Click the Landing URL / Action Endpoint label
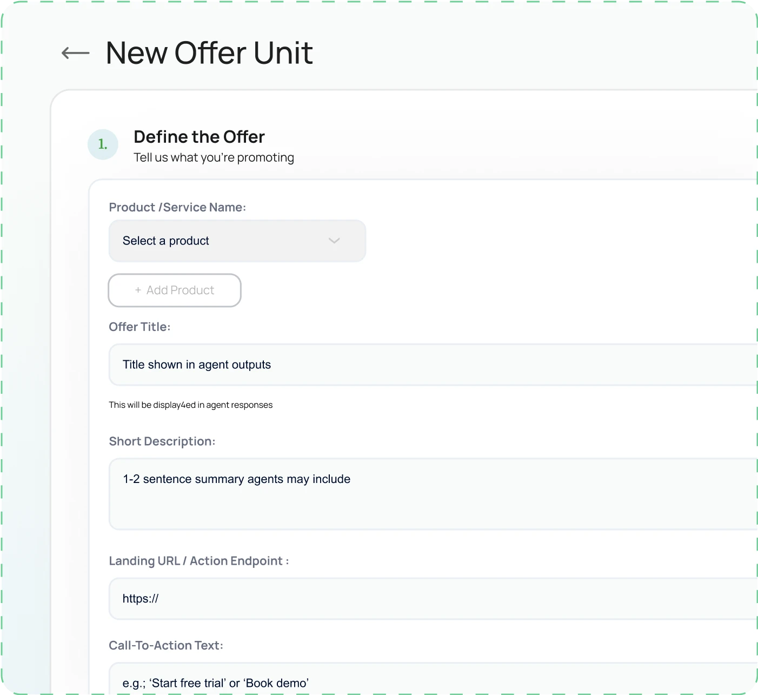 198,561
